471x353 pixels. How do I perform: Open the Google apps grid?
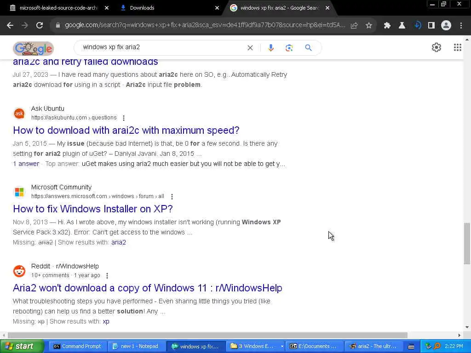(458, 47)
